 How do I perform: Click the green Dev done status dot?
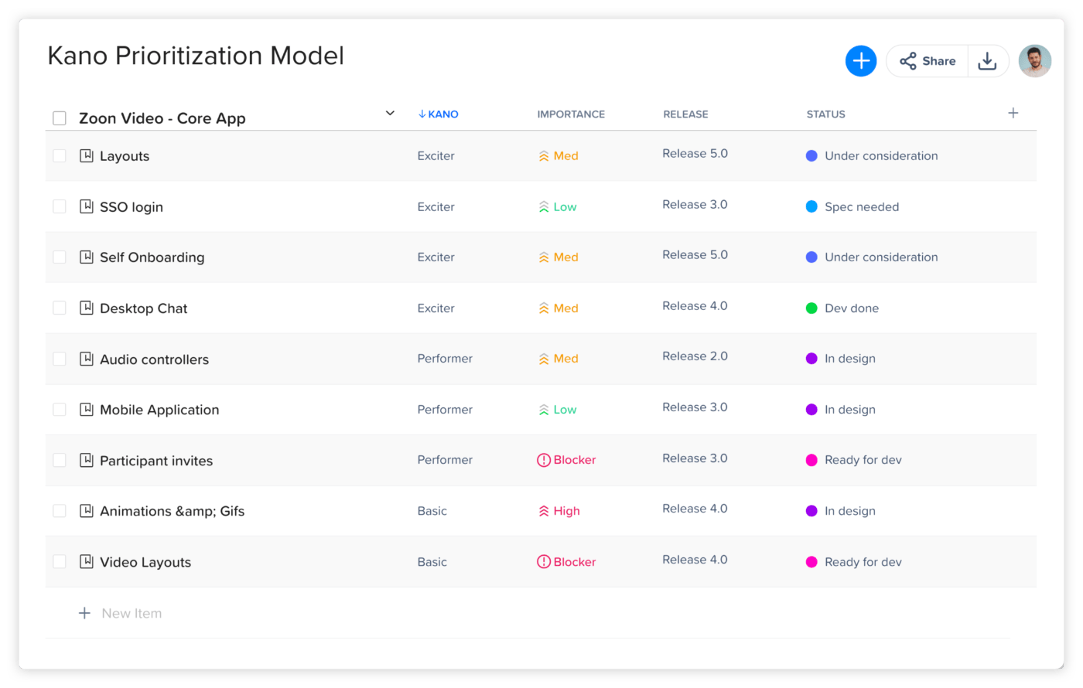811,308
